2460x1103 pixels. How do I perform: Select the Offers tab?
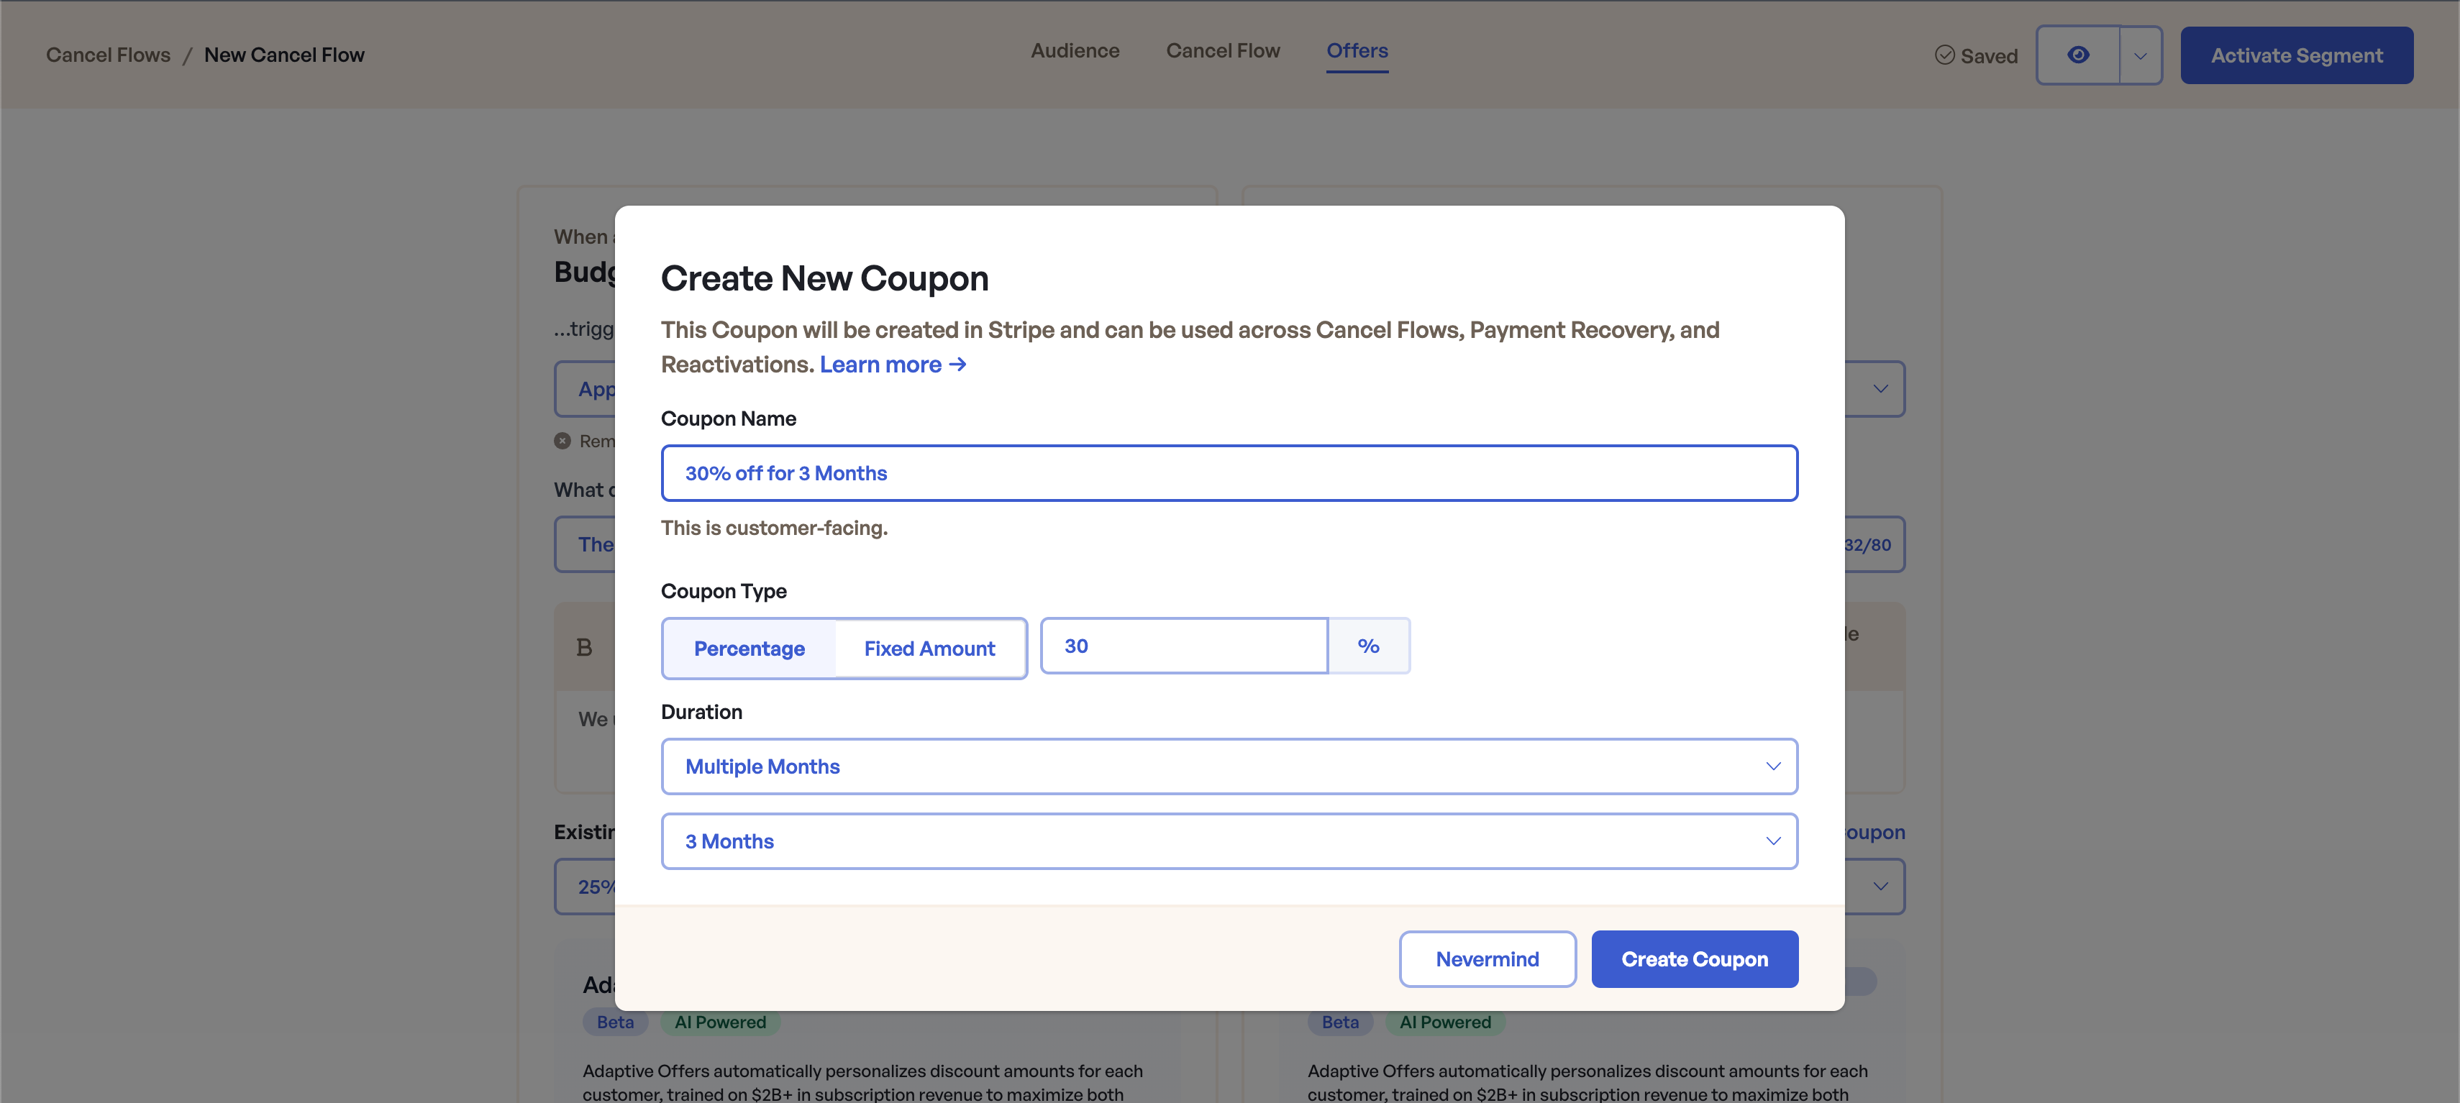tap(1357, 50)
